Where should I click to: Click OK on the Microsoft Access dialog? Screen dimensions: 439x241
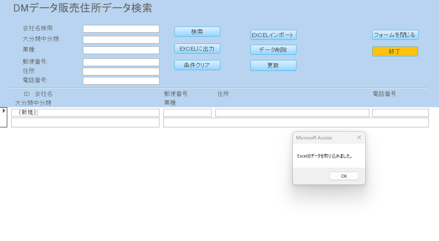coord(344,176)
